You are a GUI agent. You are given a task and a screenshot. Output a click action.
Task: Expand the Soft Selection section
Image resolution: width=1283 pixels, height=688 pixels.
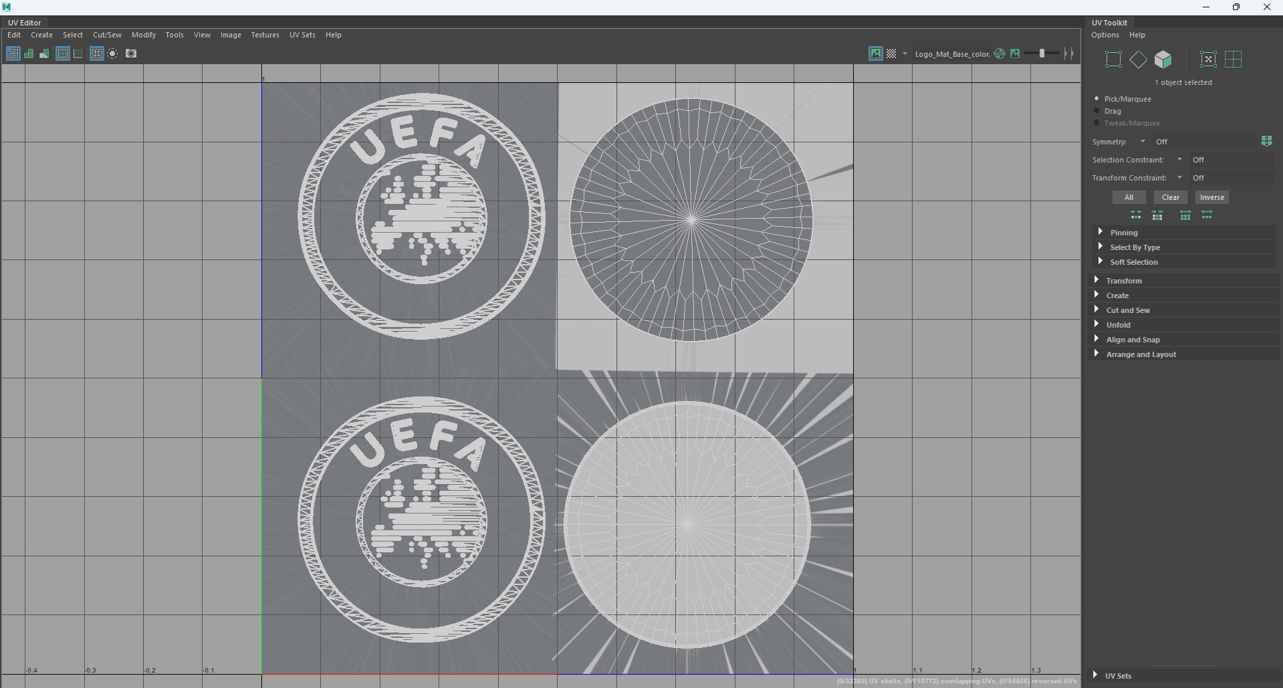[1183, 262]
